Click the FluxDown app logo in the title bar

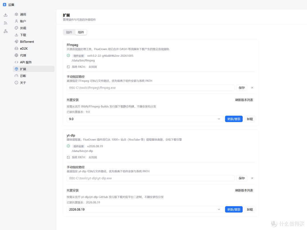click(5, 5)
